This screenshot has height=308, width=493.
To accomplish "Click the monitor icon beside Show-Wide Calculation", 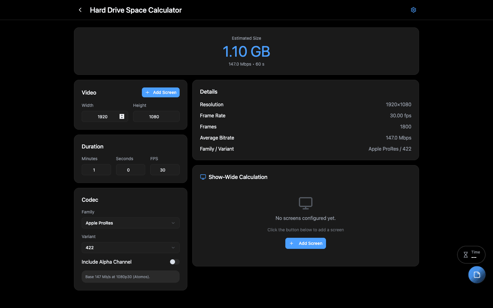I will pyautogui.click(x=203, y=177).
